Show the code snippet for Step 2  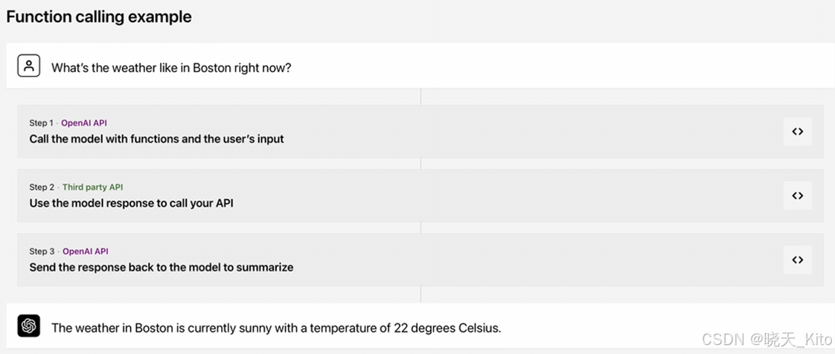click(x=797, y=196)
